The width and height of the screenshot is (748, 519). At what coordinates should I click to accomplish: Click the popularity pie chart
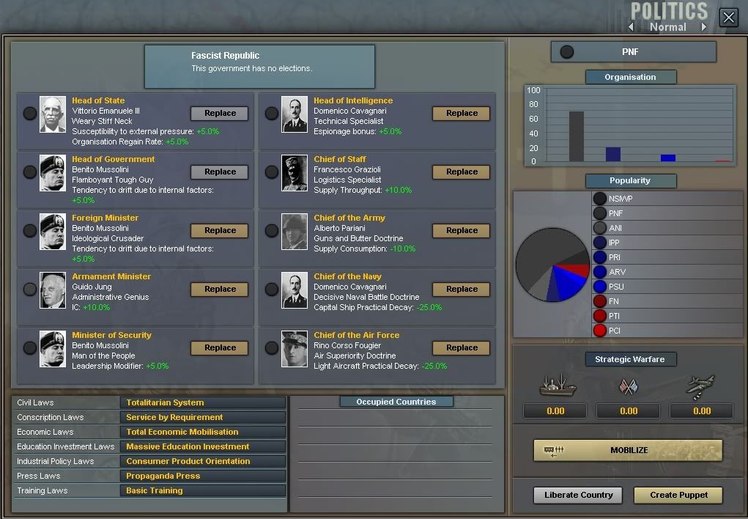click(x=552, y=265)
